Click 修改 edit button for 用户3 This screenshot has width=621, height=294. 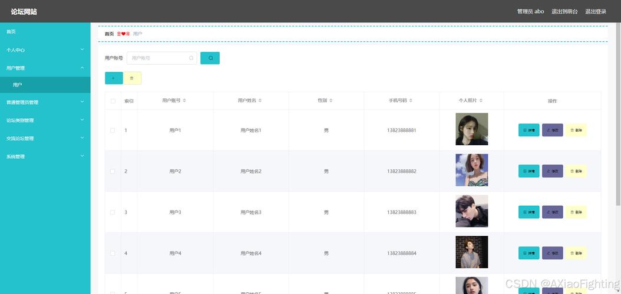(553, 212)
